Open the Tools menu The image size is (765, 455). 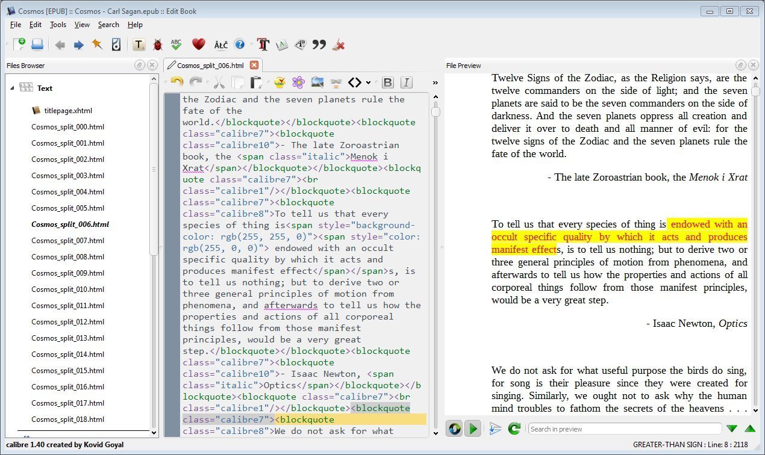pyautogui.click(x=58, y=25)
